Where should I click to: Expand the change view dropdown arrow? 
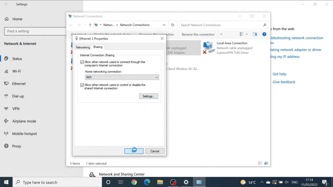pos(246,34)
